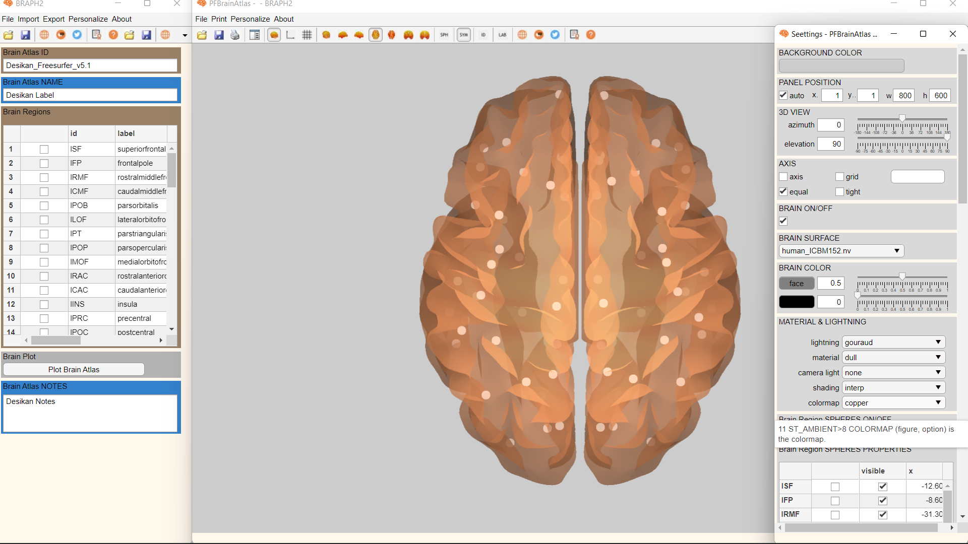The image size is (968, 544).
Task: Click the axis icon in PFBrainAtlas toolbar
Action: (290, 35)
